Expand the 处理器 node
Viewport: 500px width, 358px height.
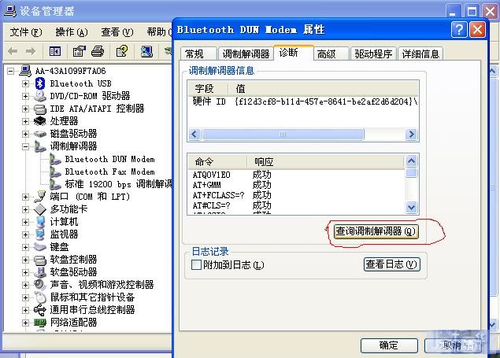[x=25, y=121]
